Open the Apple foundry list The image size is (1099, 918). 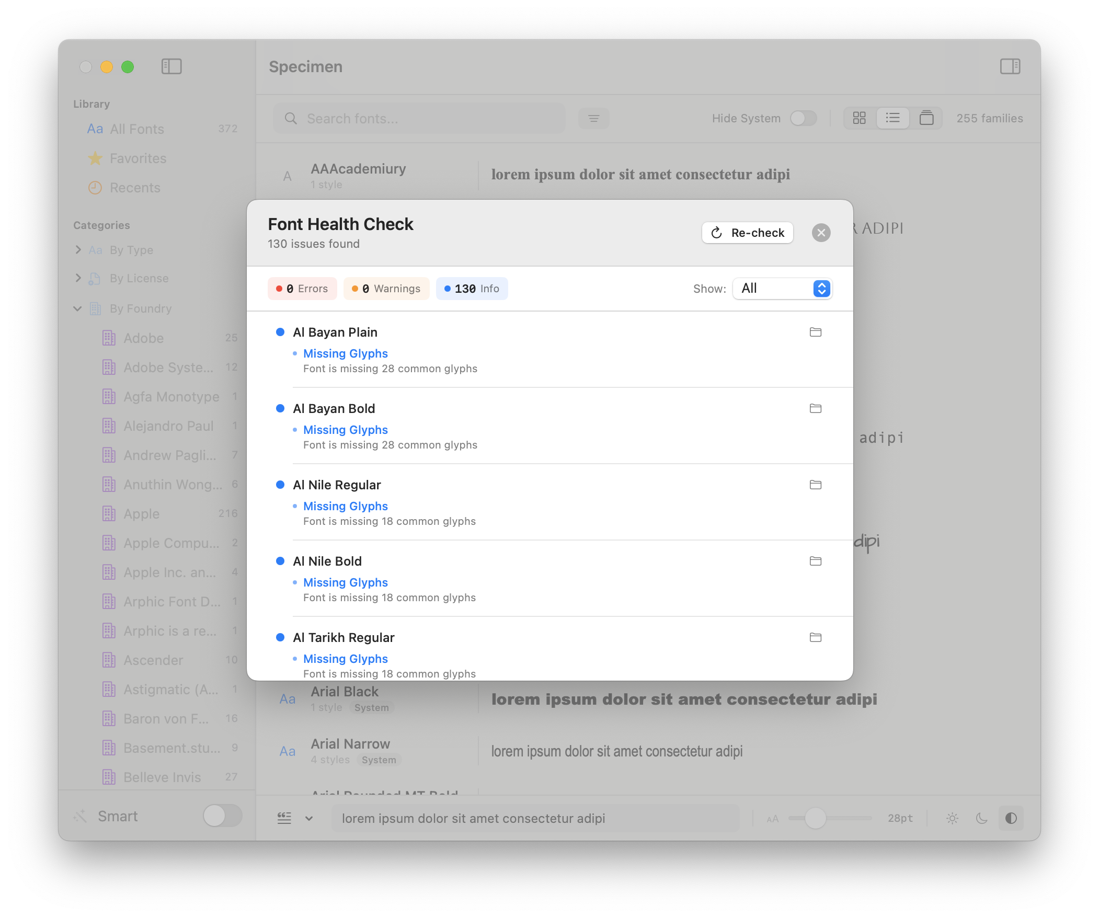click(142, 513)
